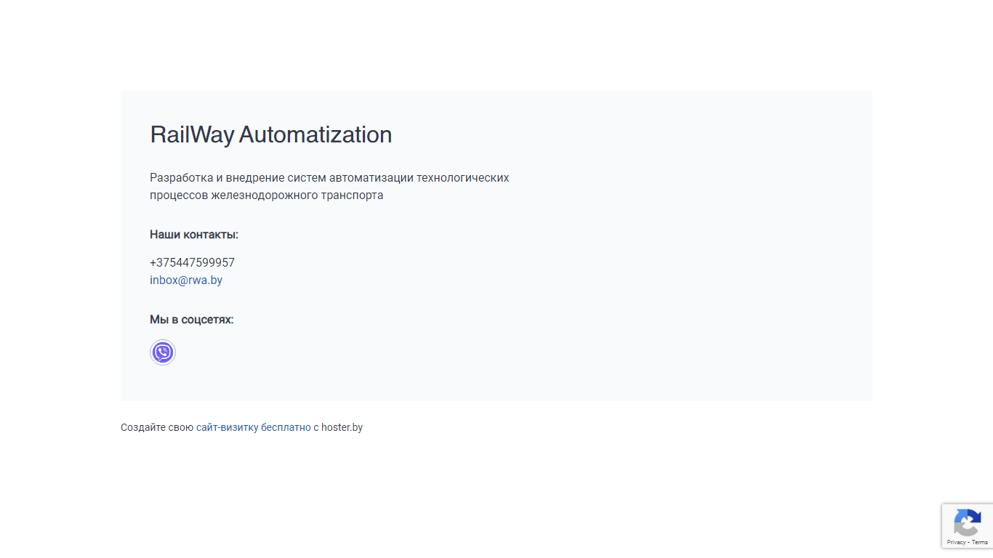Open the сайт-визитку бесплатно link
Viewport: 993px width, 558px height.
(x=254, y=427)
